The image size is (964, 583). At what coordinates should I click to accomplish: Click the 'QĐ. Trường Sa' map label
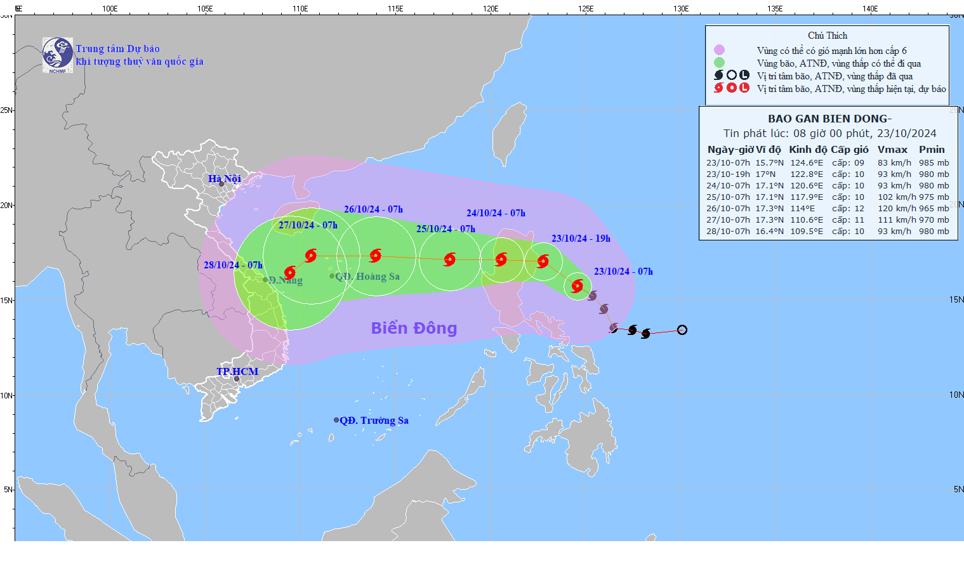(374, 421)
